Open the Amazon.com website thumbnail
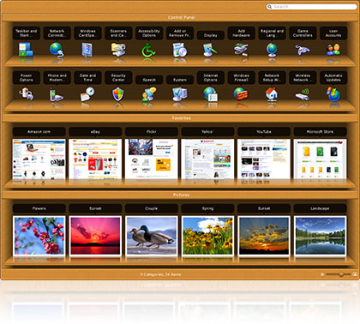This screenshot has height=324, width=360. coord(39,159)
